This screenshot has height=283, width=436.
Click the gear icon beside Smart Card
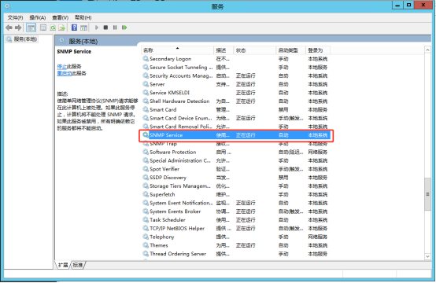coord(146,109)
